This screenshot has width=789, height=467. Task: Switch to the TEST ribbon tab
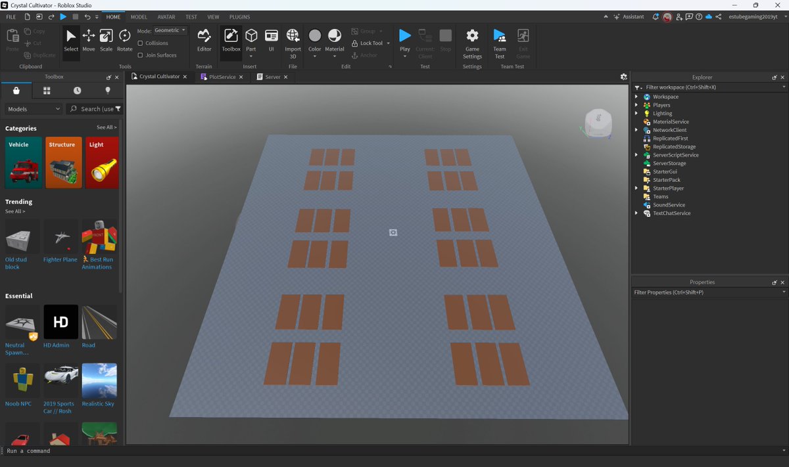[191, 16]
